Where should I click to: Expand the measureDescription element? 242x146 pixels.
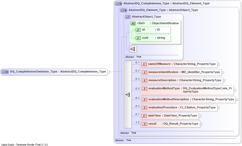224,81
